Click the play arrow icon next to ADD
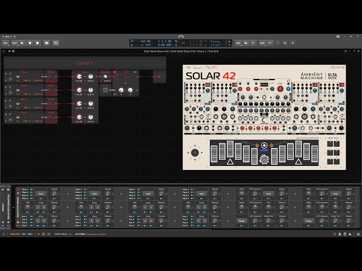Viewport: 362px width, 271px height. (x=253, y=43)
